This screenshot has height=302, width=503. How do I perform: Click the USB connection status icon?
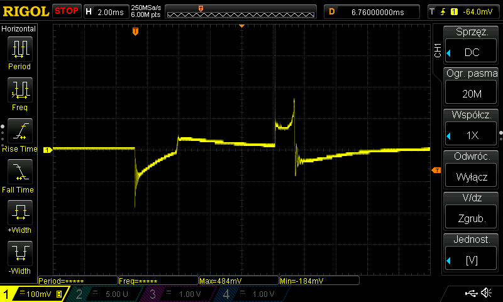point(471,293)
